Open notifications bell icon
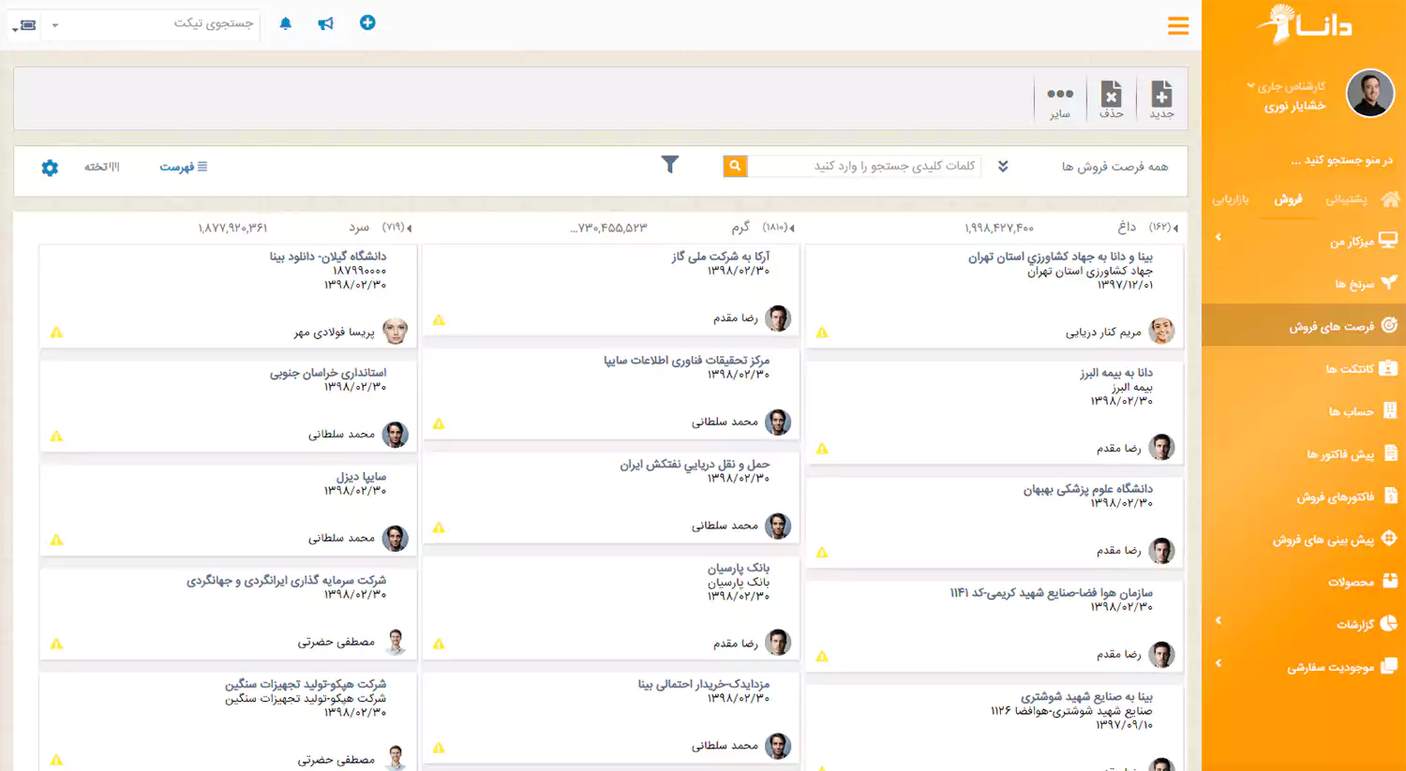The image size is (1406, 771). point(286,23)
